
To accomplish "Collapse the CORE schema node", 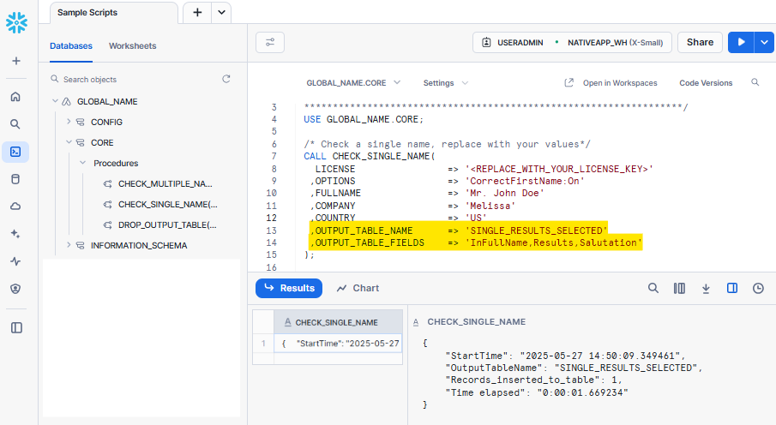I will pyautogui.click(x=69, y=142).
